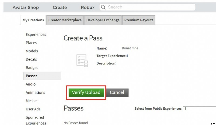The width and height of the screenshot is (216, 125).
Task: Open the Developer Exchange tab
Action: point(103,20)
